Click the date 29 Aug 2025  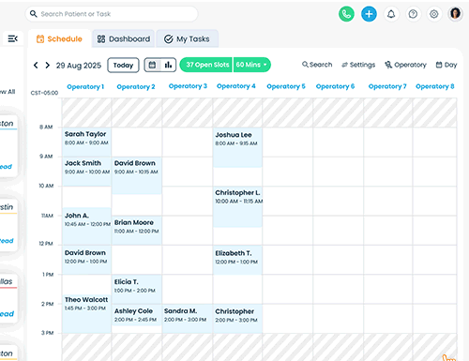click(79, 66)
